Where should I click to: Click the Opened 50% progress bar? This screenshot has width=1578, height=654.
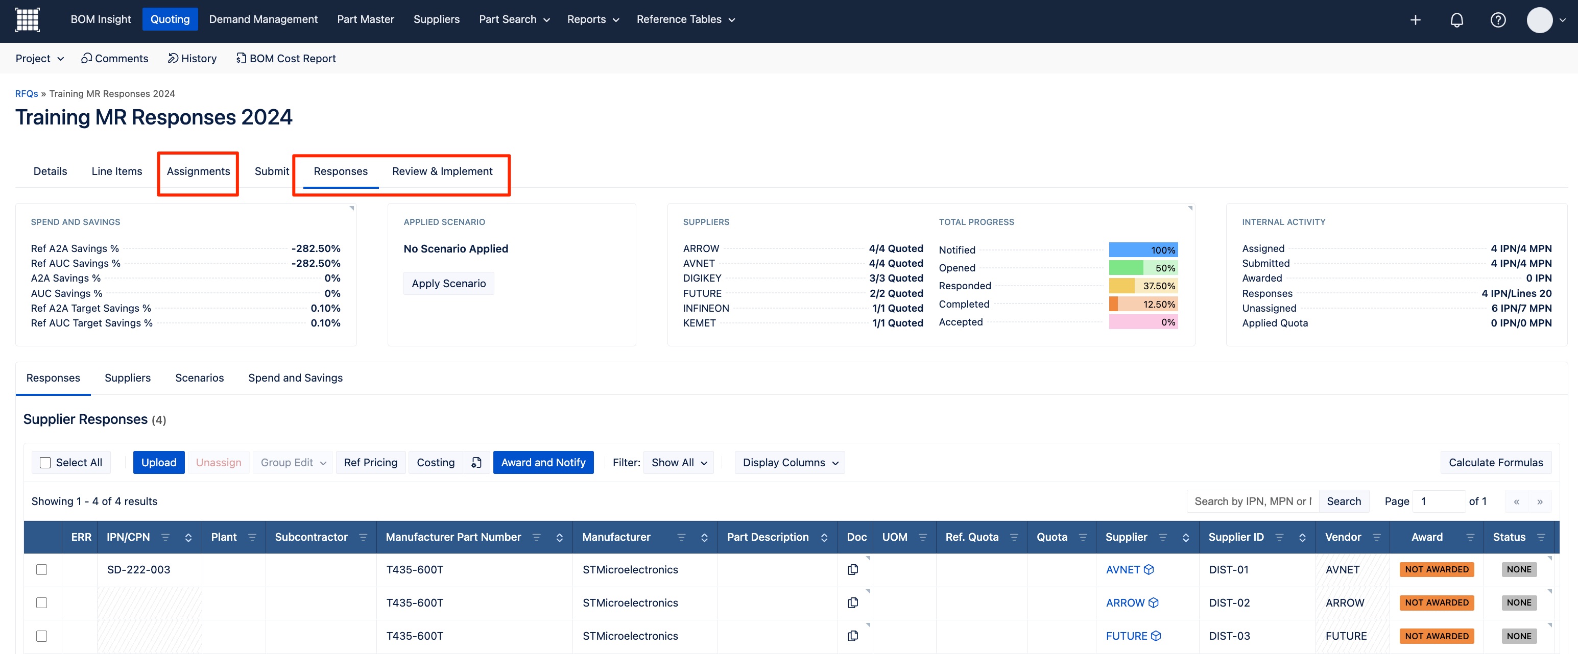(x=1143, y=268)
